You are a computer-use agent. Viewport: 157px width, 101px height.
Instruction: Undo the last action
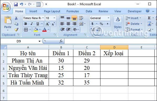pos(22,4)
